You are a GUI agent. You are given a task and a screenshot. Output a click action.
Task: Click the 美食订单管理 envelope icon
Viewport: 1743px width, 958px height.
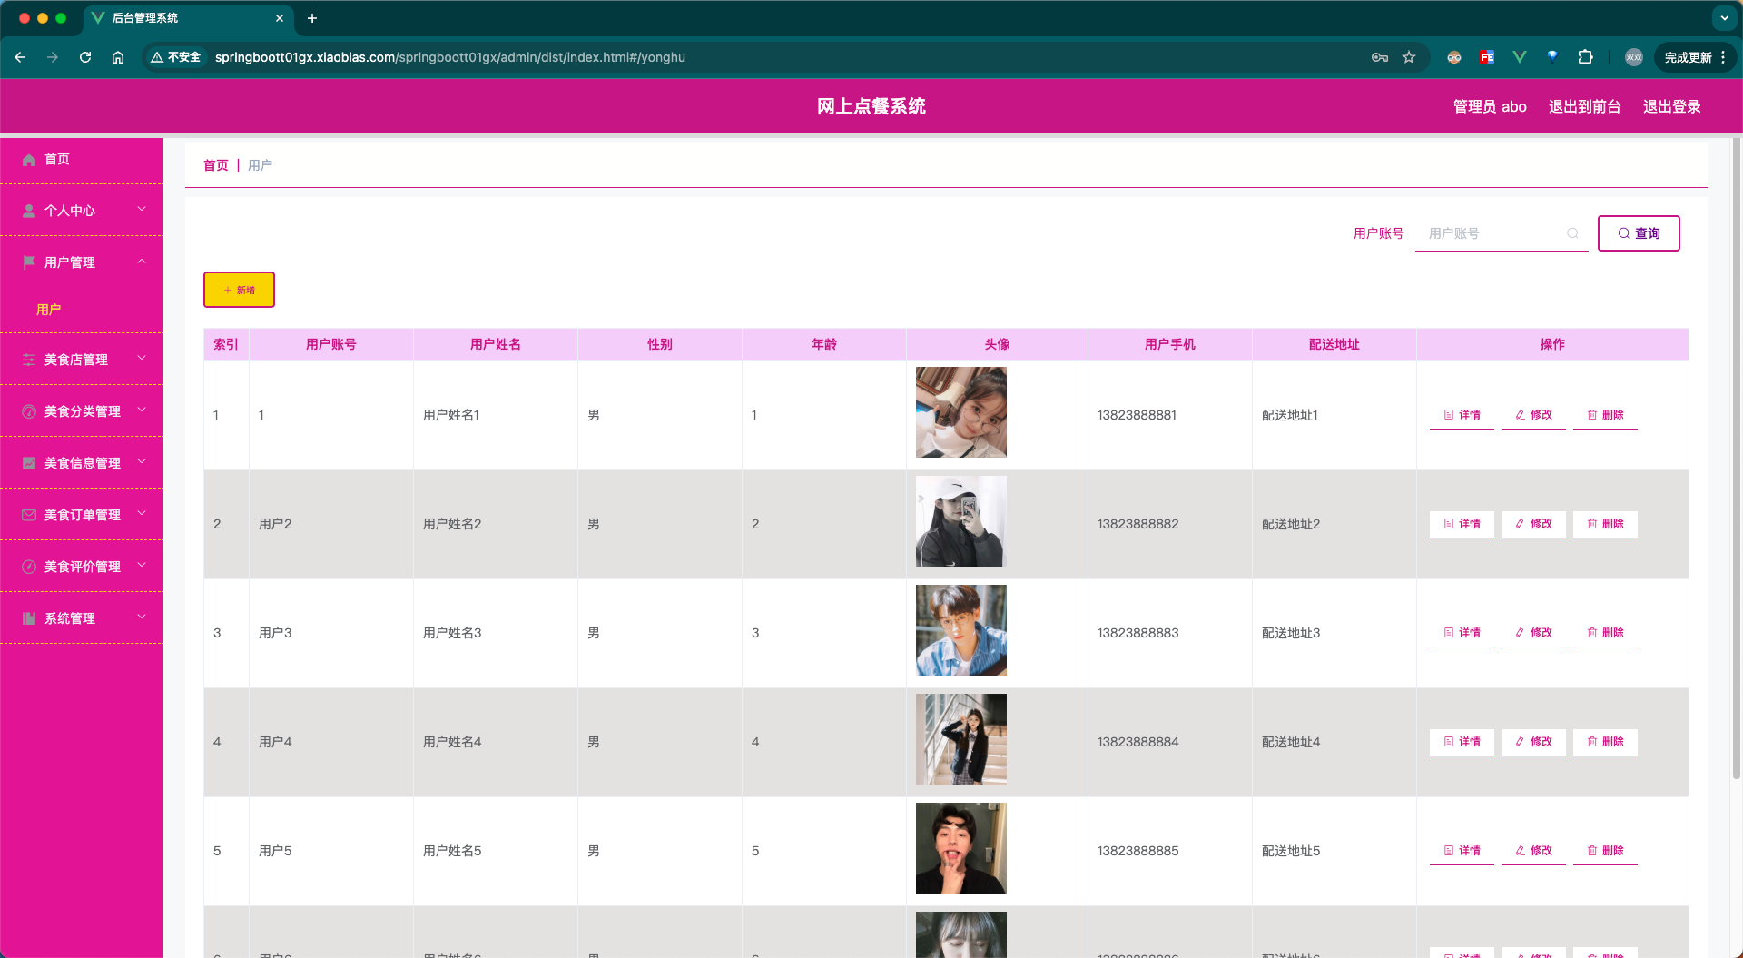(x=29, y=515)
